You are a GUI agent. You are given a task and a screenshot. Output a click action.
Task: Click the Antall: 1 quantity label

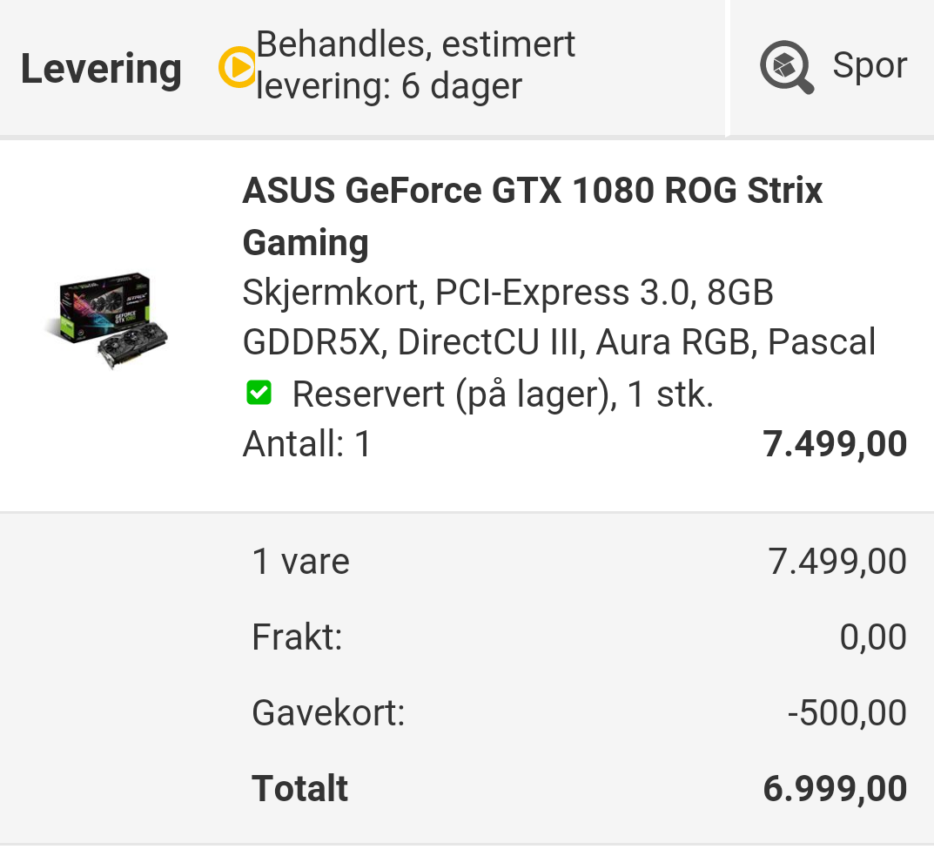pos(306,444)
